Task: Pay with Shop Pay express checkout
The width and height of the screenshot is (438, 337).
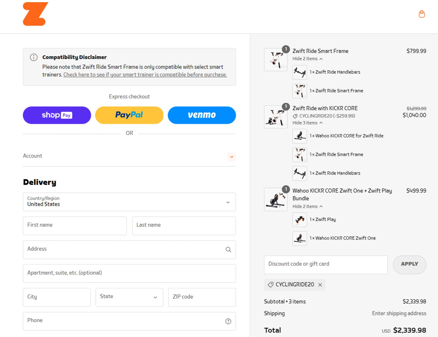Action: [x=57, y=115]
